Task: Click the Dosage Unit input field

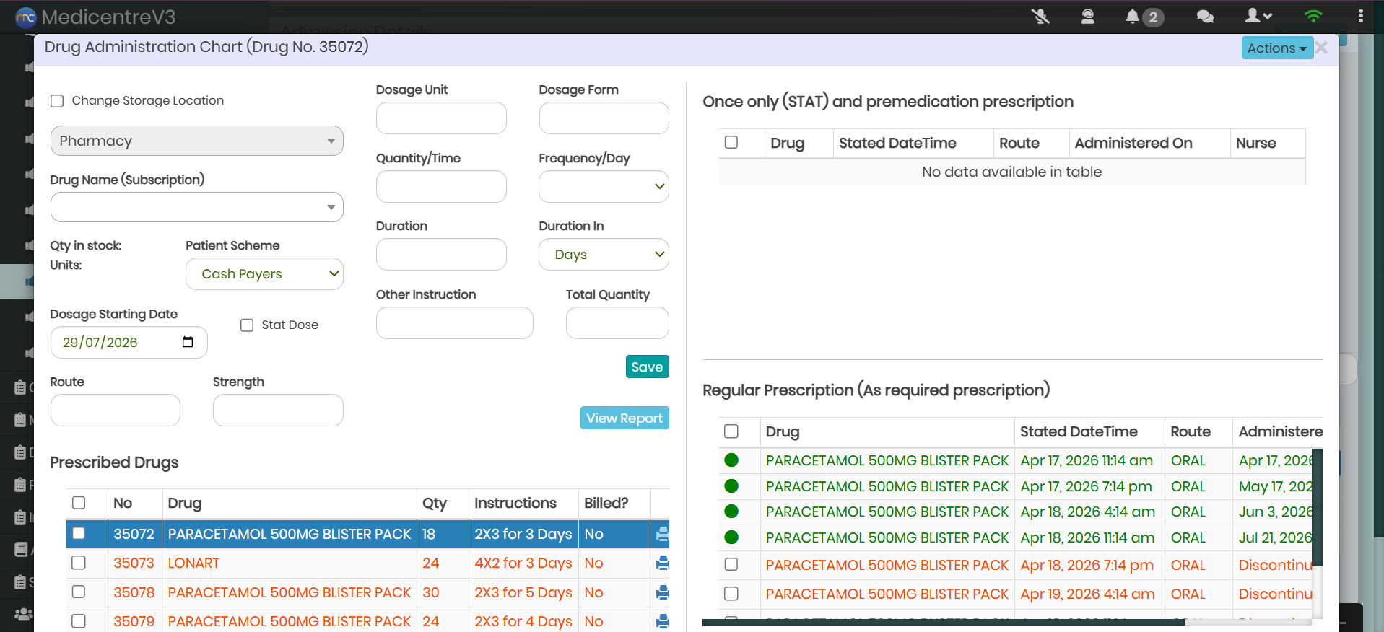Action: 441,118
